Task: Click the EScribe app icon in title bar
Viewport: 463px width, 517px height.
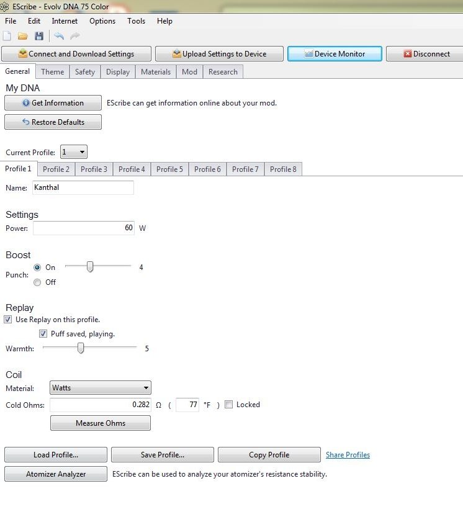Action: [x=4, y=7]
